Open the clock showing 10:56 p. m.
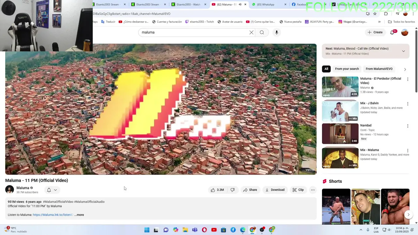The width and height of the screenshot is (418, 235). click(x=402, y=230)
